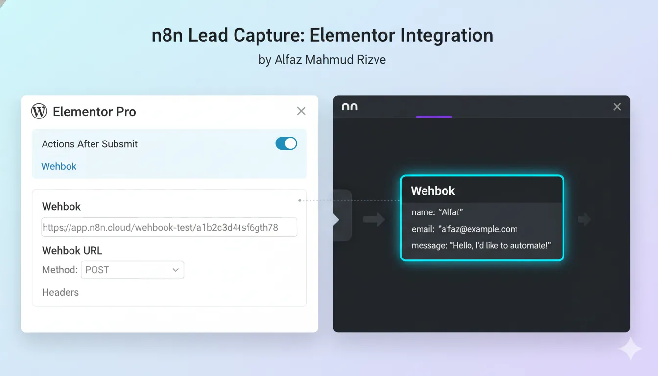Select the highlighted Wehbok node
The width and height of the screenshot is (658, 376).
click(481, 218)
